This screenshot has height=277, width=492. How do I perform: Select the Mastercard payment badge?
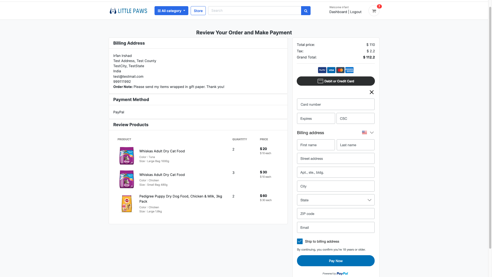point(340,70)
